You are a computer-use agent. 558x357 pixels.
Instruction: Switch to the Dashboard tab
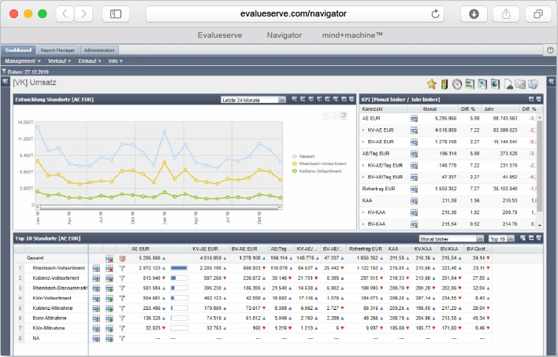(18, 50)
